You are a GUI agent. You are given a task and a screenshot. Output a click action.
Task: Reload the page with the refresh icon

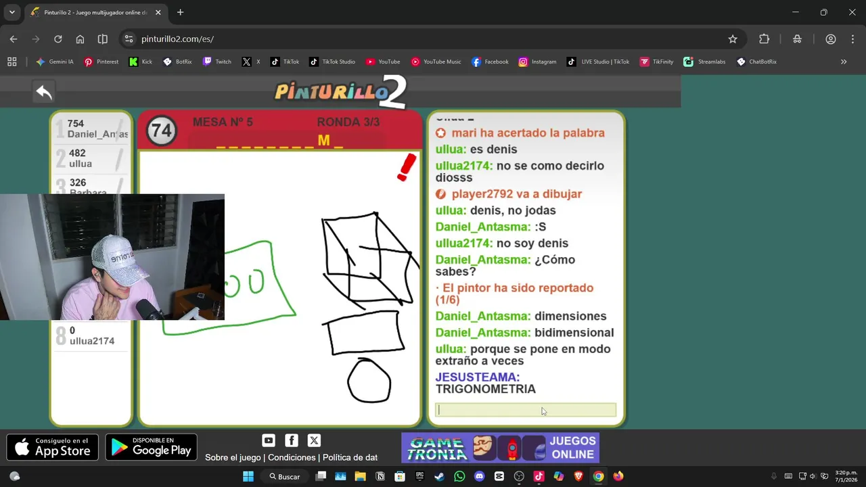pos(58,39)
